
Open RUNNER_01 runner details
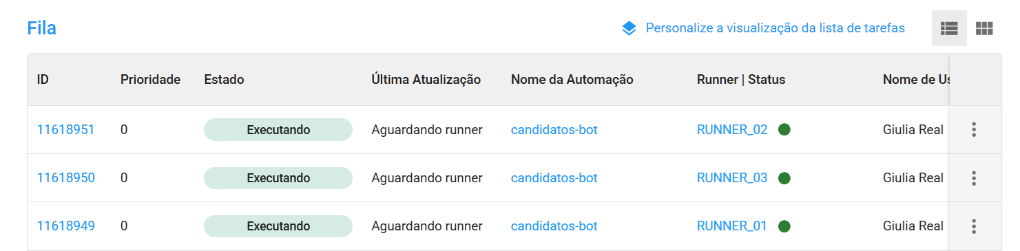pos(732,226)
